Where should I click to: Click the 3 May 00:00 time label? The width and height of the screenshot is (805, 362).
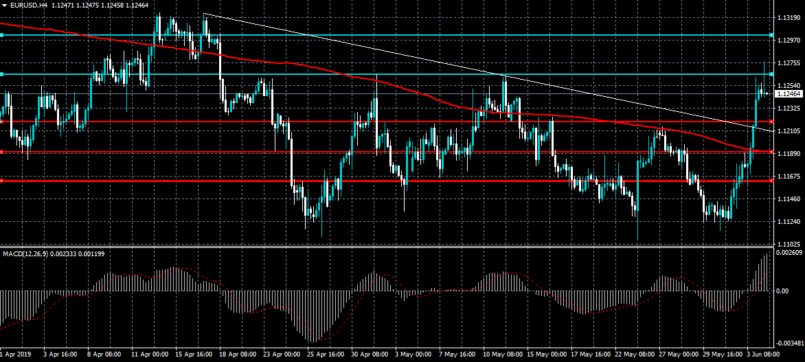point(414,354)
